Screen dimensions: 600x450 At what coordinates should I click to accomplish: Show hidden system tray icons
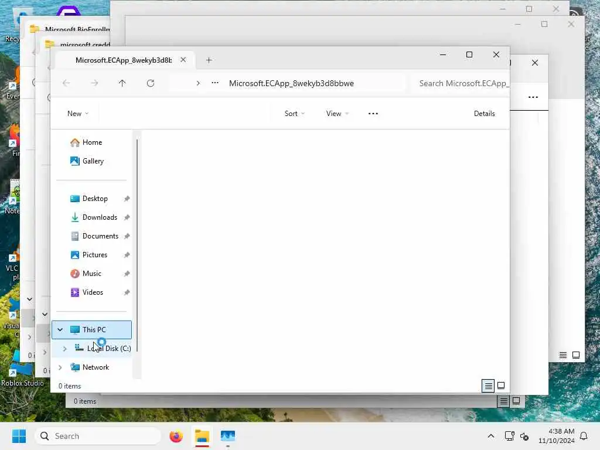tap(491, 436)
